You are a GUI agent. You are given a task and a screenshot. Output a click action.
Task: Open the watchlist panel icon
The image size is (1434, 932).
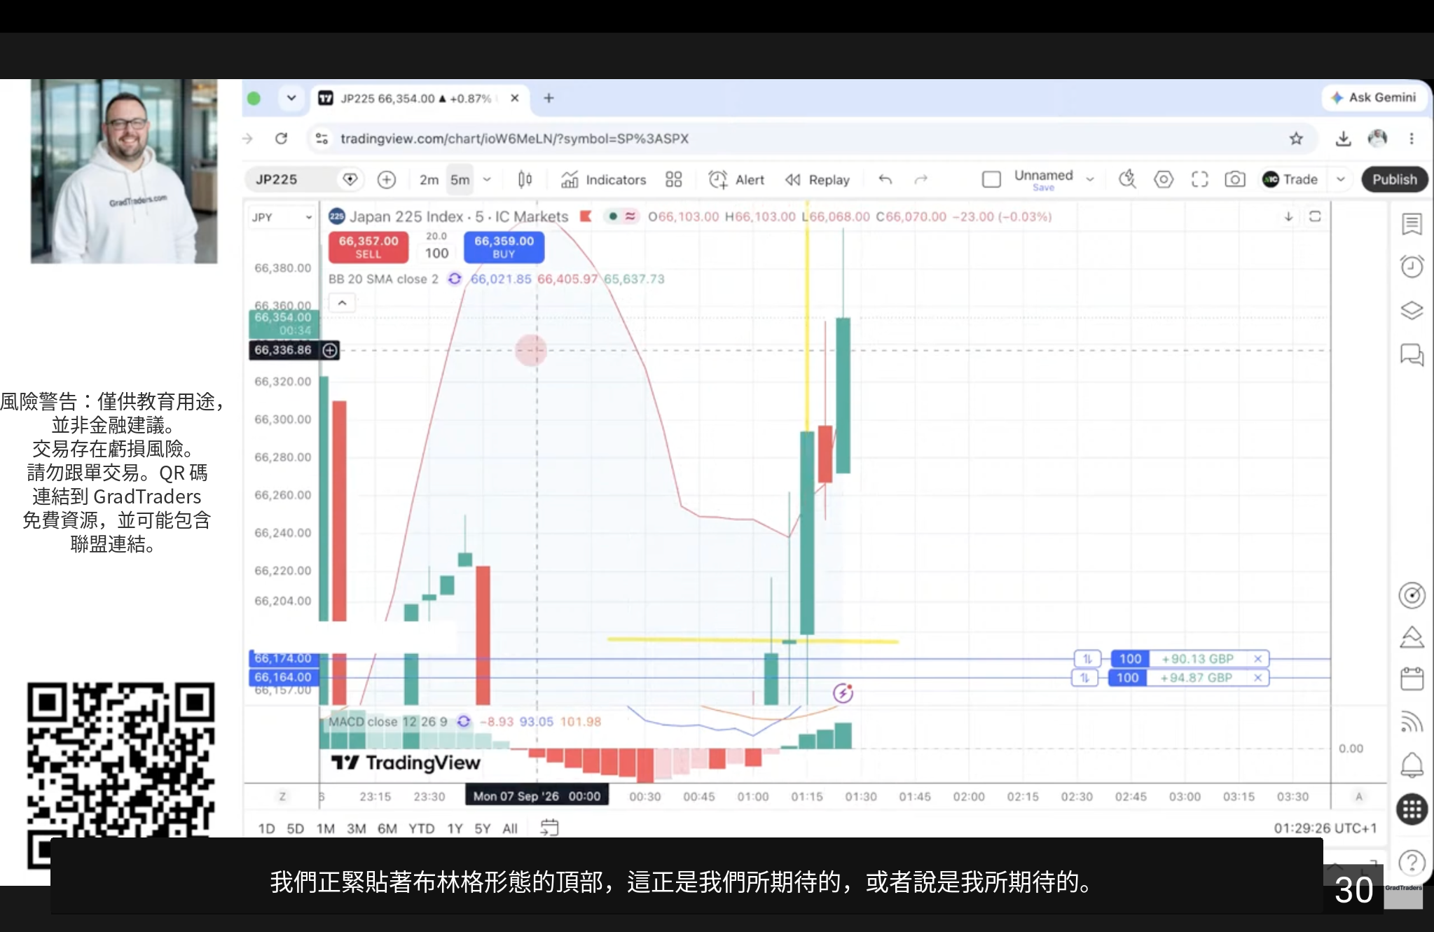point(1412,224)
